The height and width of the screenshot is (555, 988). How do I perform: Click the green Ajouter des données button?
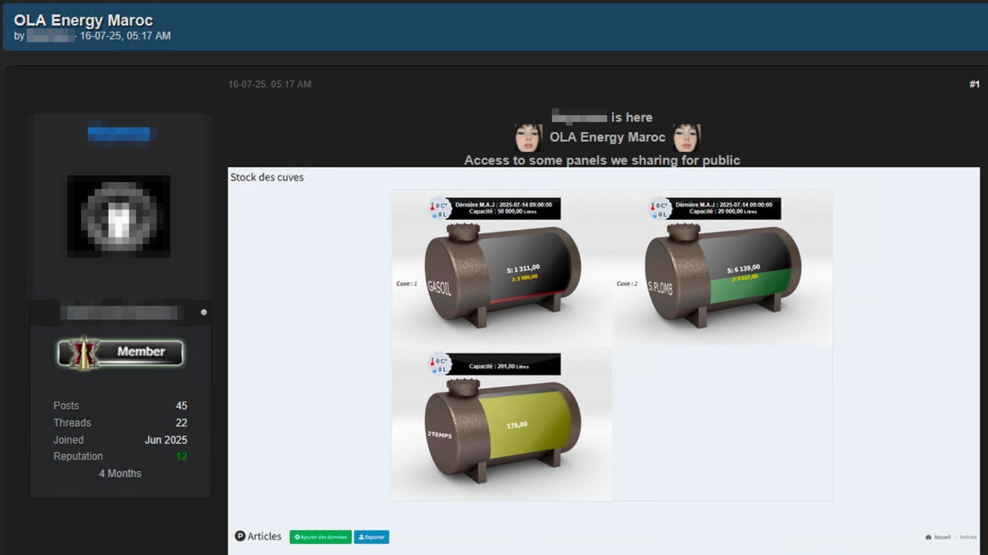click(320, 536)
